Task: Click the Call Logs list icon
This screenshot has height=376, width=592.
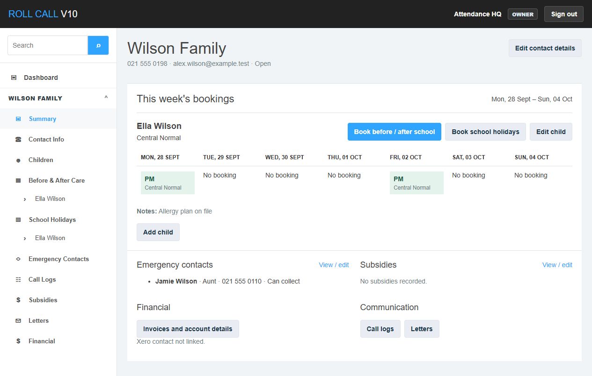Action: coord(18,279)
